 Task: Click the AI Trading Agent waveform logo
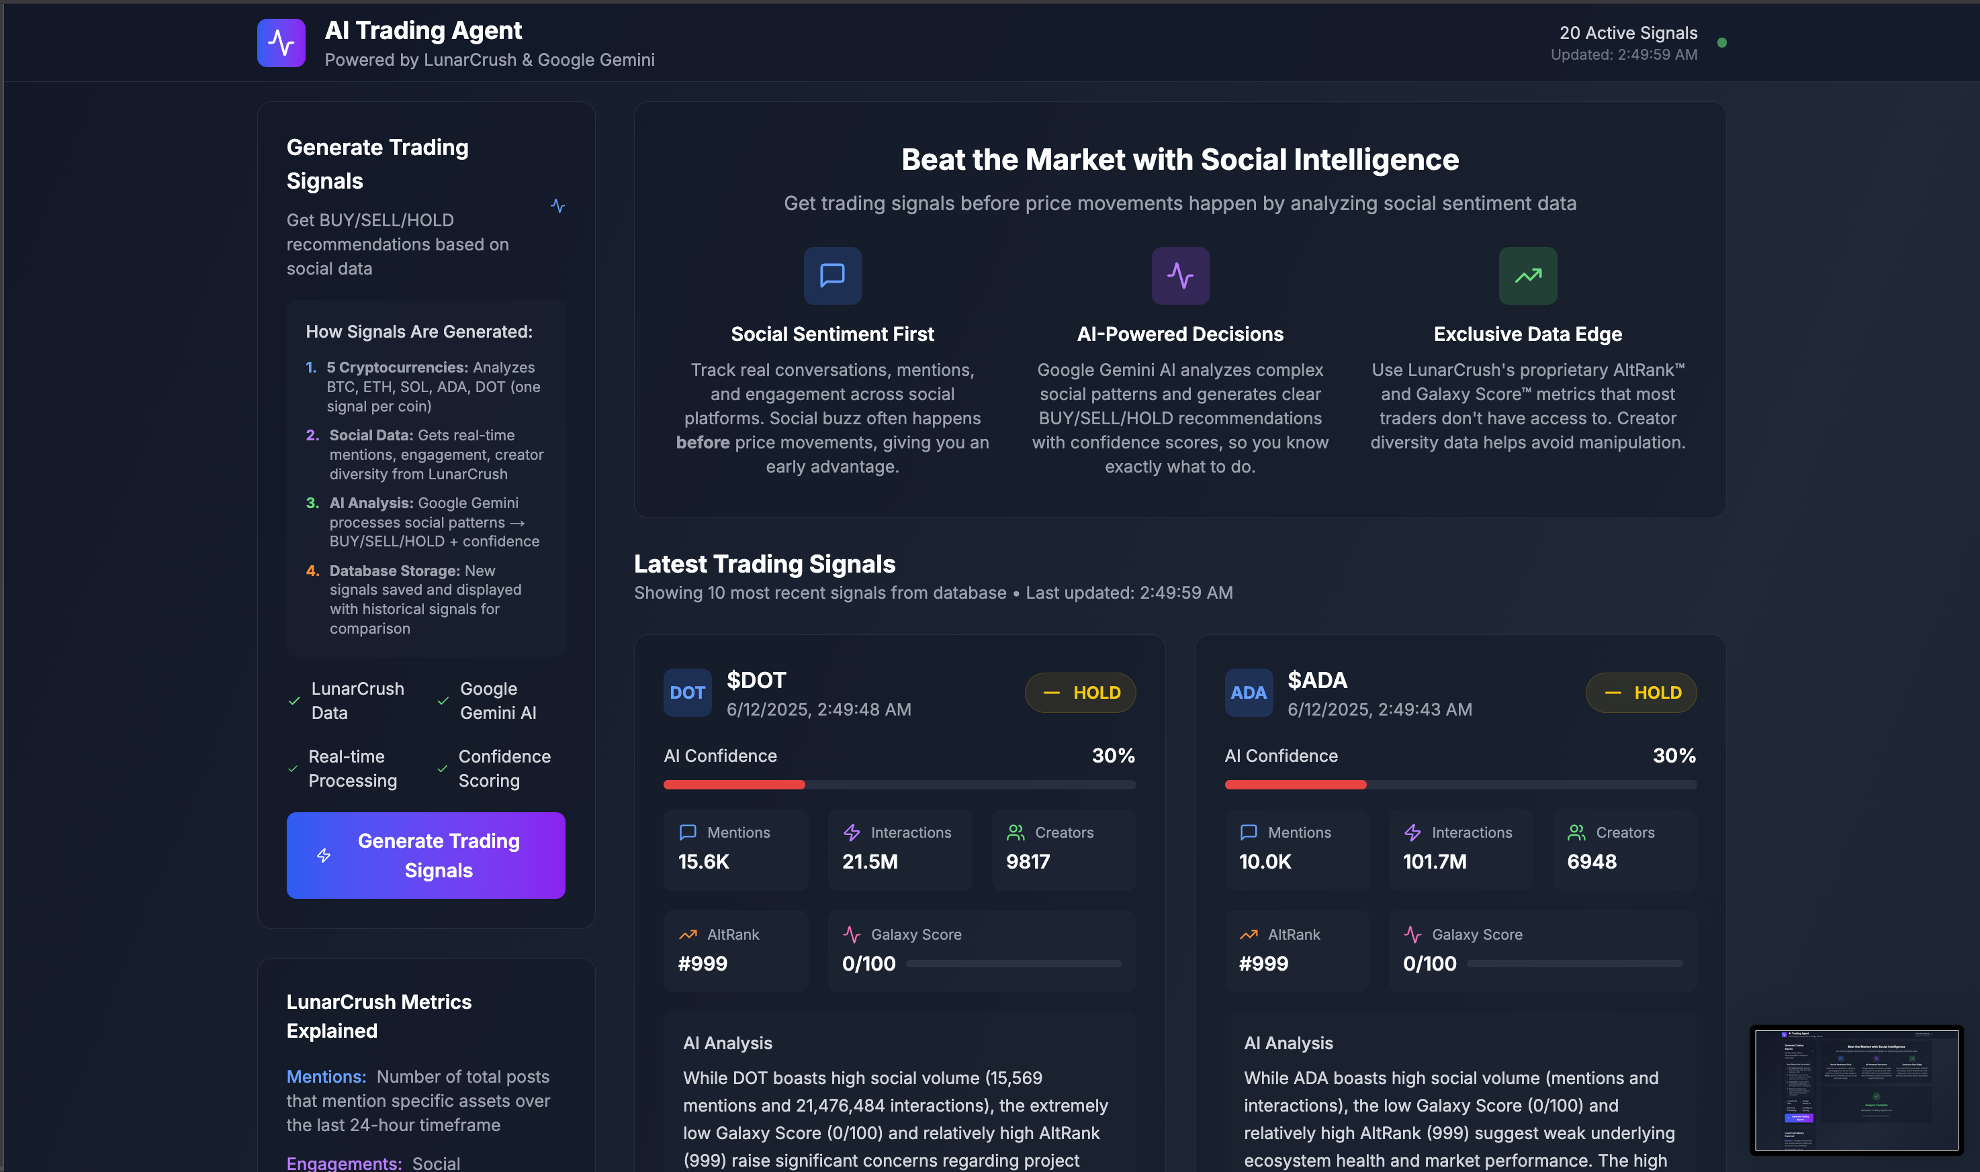point(281,43)
